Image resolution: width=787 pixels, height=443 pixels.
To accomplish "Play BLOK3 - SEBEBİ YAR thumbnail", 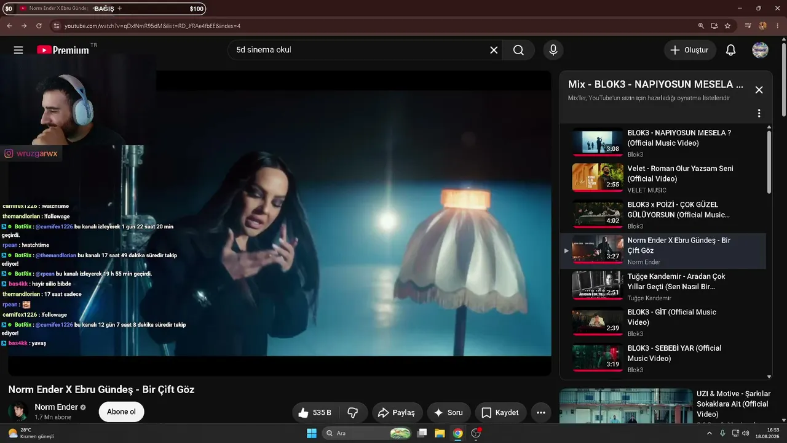I will (598, 357).
